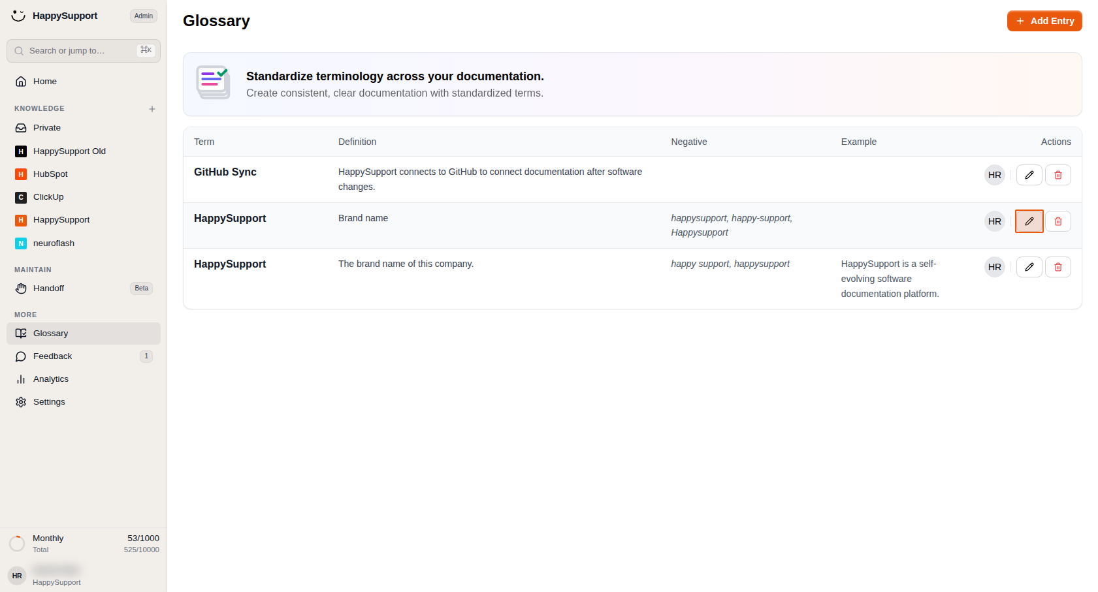Open the HubSpot knowledge base
This screenshot has height=592, width=1098.
coord(84,174)
